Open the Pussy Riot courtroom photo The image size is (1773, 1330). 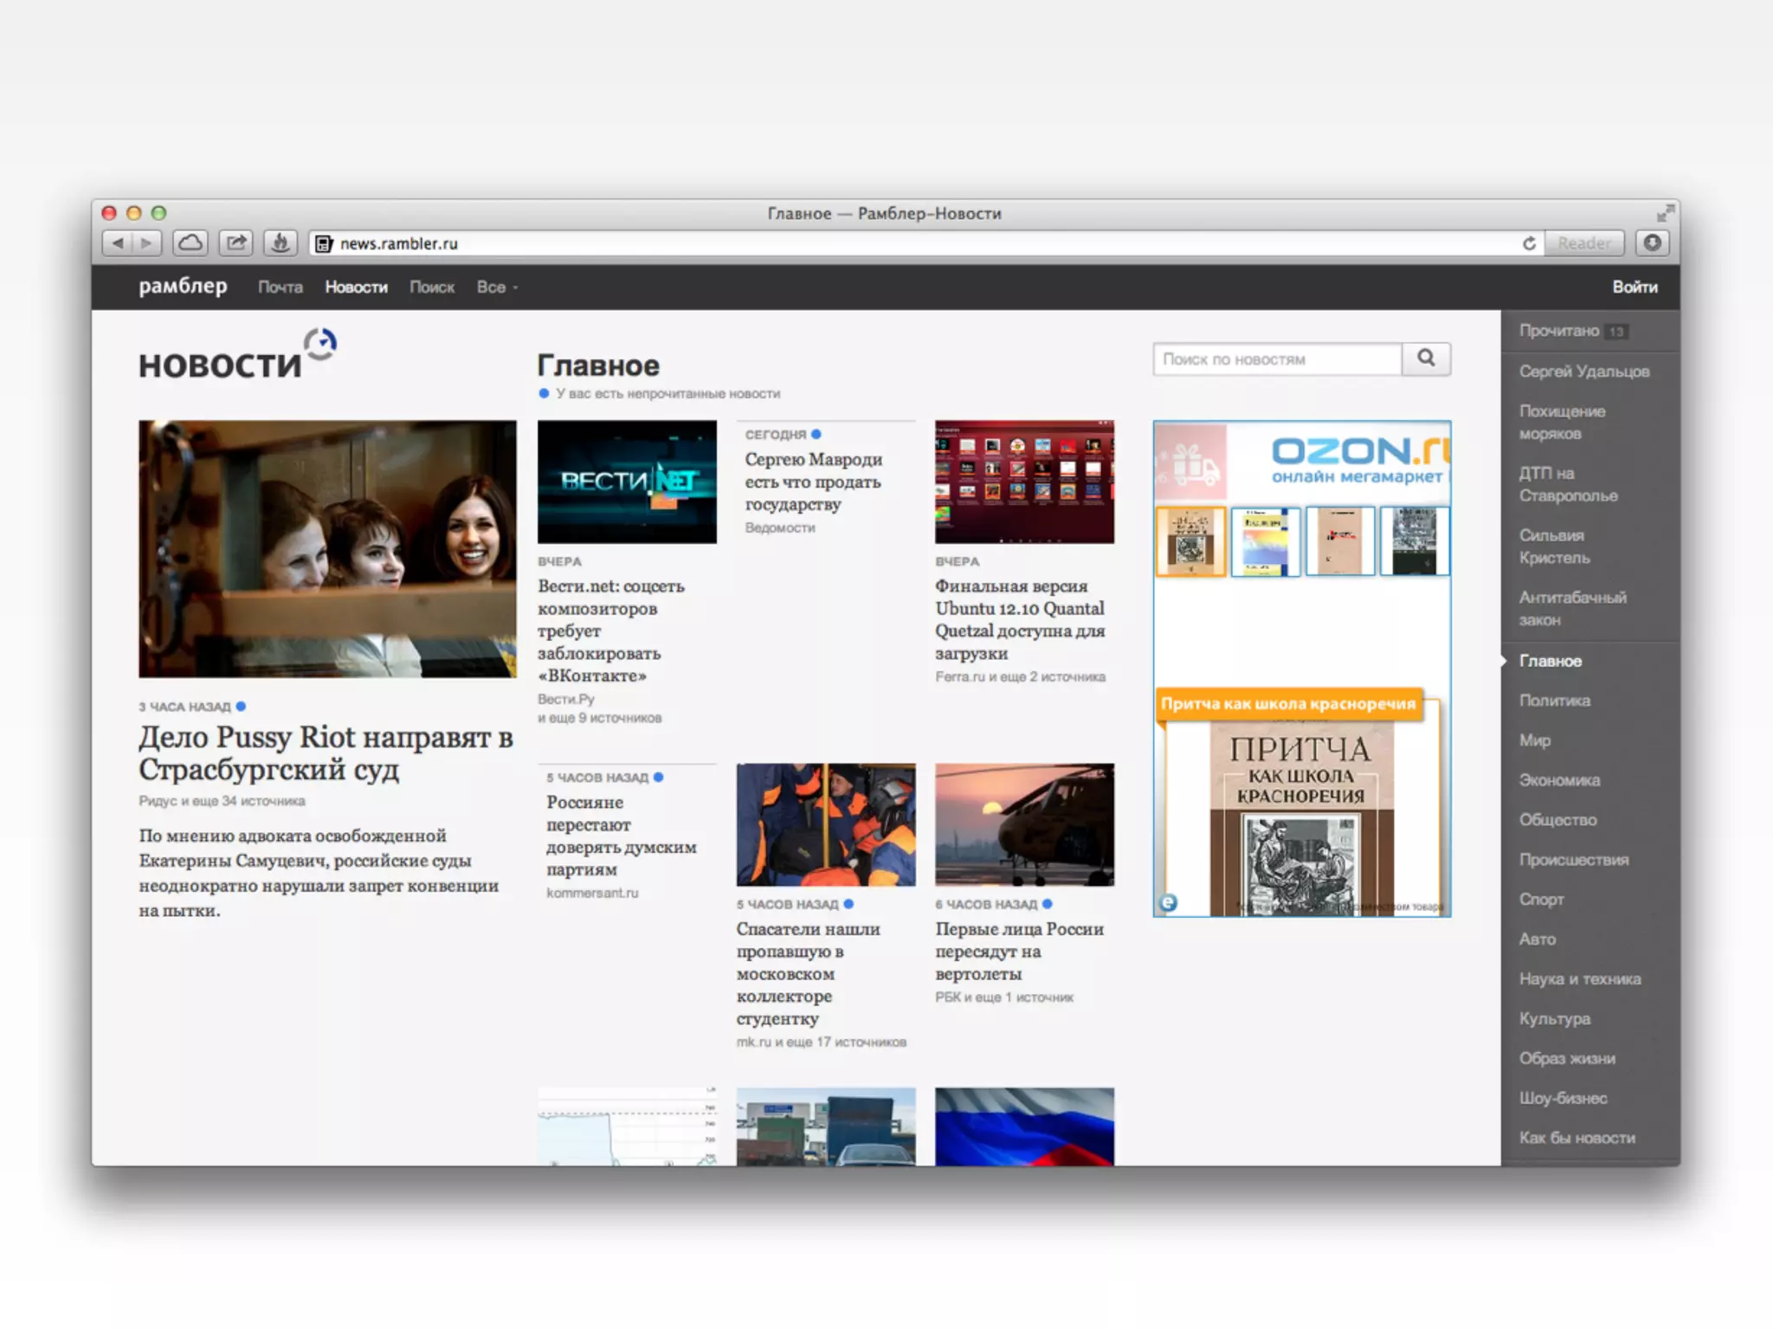(x=327, y=549)
